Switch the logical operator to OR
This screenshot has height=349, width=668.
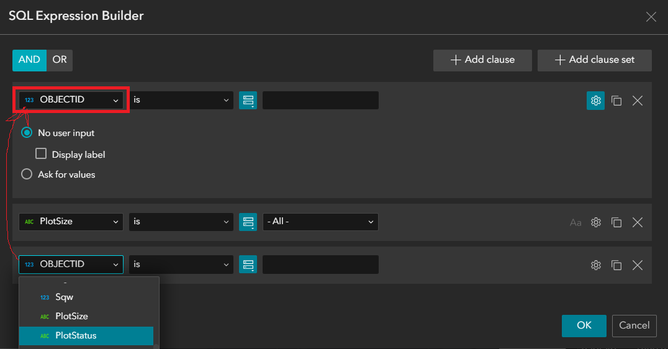[60, 60]
